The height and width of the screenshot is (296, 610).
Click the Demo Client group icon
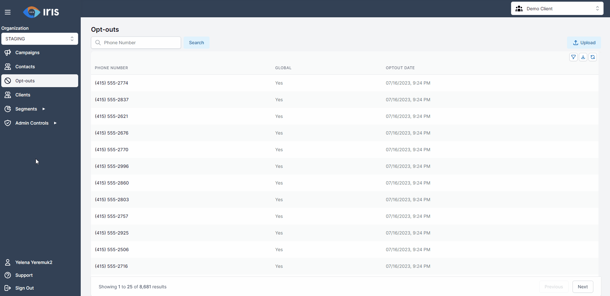pos(519,9)
